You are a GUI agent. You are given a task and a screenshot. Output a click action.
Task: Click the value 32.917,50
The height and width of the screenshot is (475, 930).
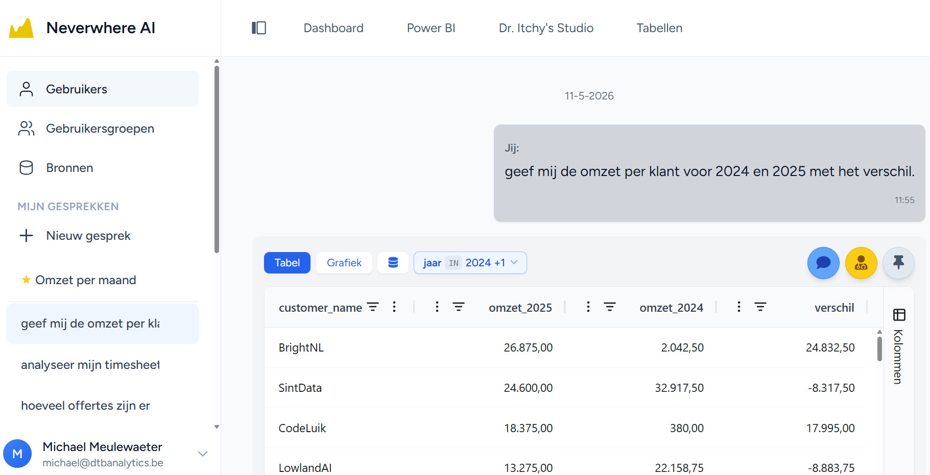click(679, 388)
